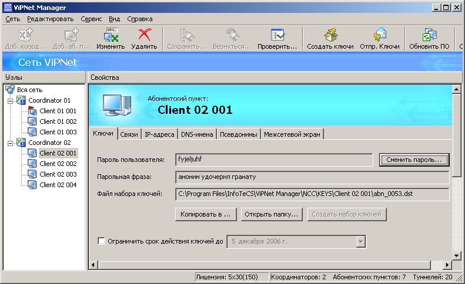Click the Создать набор ключей button
This screenshot has width=465, height=284.
pyautogui.click(x=347, y=214)
